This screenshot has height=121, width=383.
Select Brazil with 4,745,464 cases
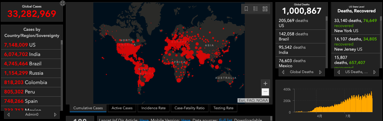(x=31, y=63)
